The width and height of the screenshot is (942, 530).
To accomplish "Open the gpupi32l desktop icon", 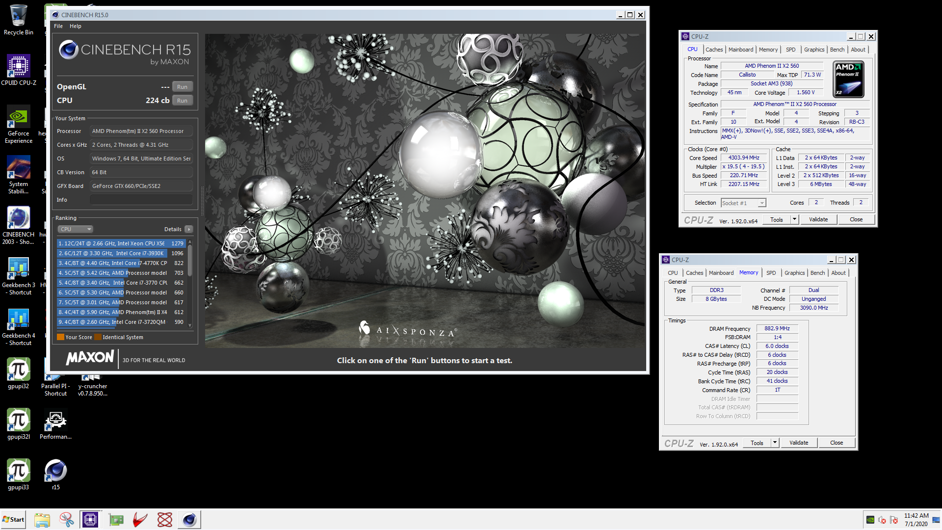I will (19, 424).
